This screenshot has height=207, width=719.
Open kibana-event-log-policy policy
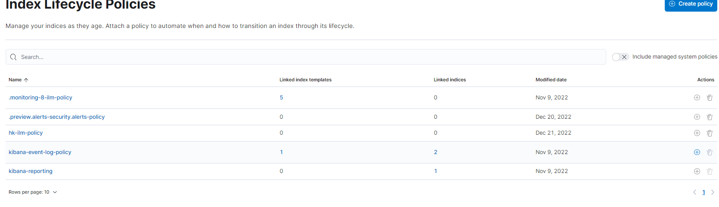[x=40, y=152]
